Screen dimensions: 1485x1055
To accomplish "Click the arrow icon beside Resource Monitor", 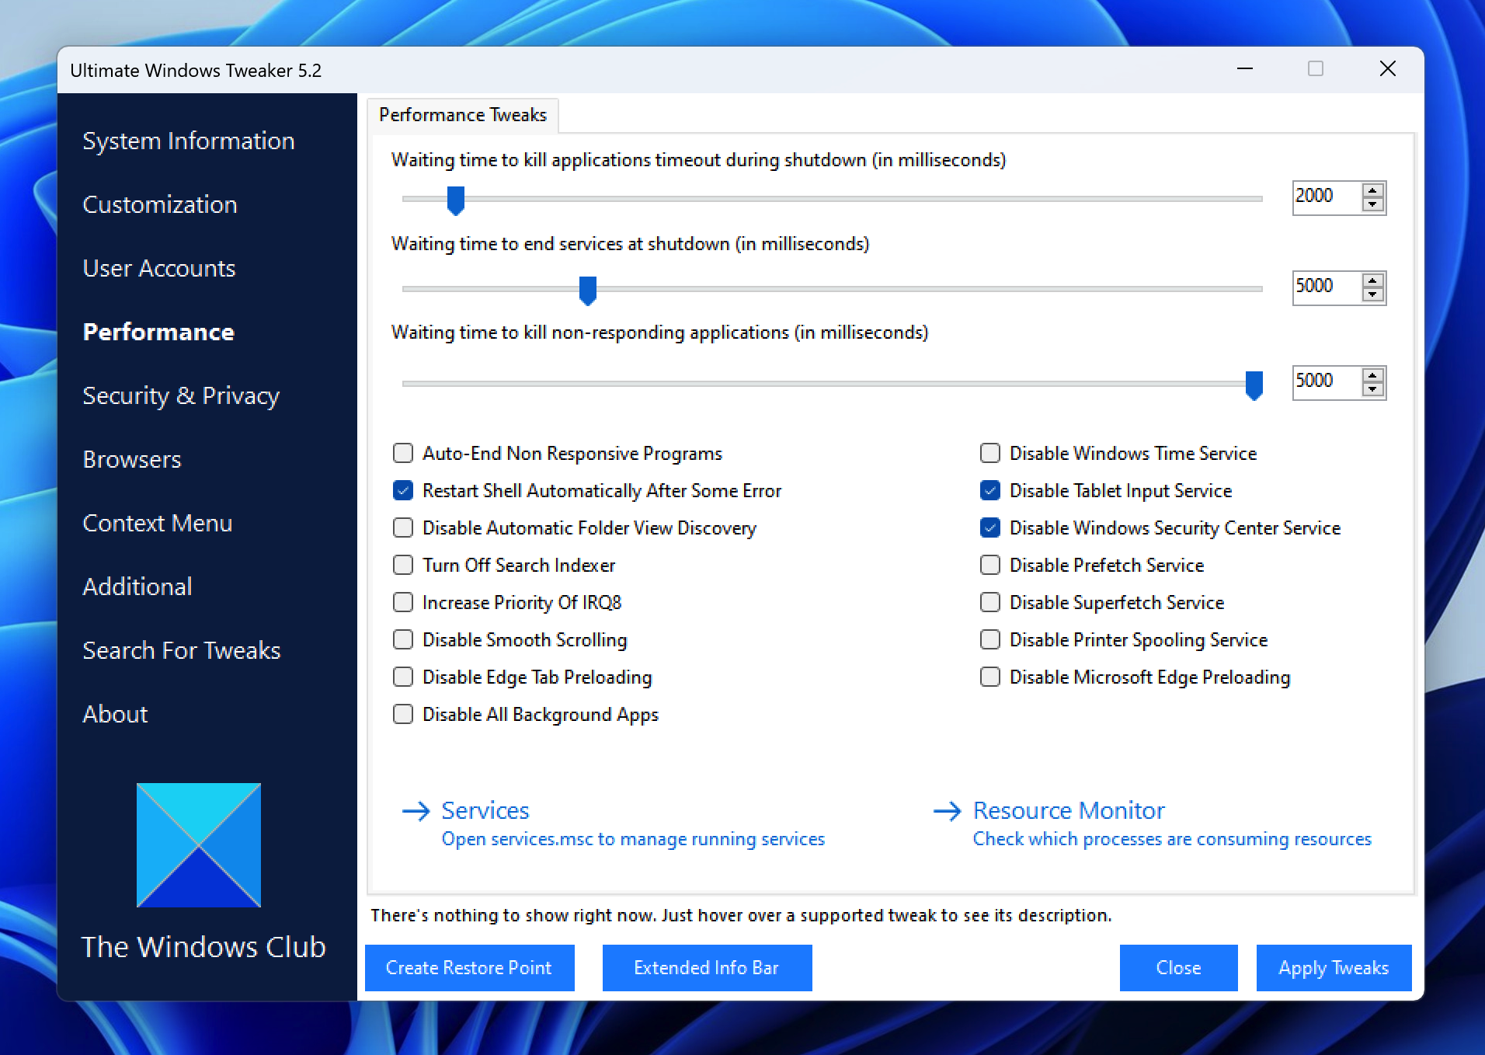I will point(948,811).
